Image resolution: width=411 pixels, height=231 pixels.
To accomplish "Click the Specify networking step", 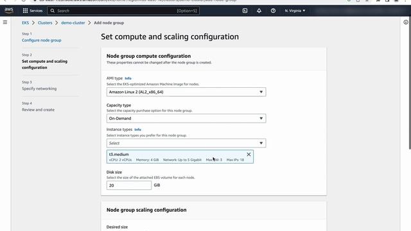I will coord(39,89).
